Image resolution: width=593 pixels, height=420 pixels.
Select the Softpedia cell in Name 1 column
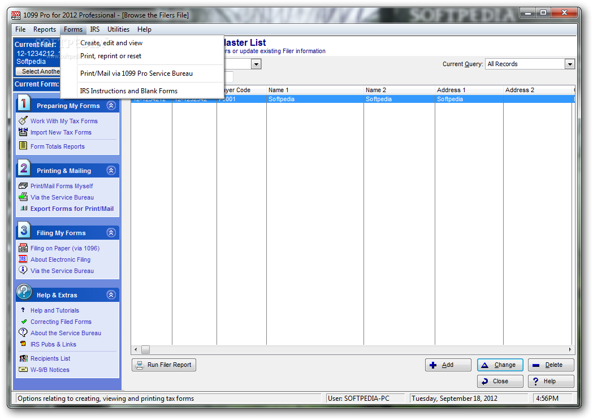coord(315,99)
